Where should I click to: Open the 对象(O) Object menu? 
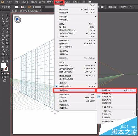tap(25, 2)
